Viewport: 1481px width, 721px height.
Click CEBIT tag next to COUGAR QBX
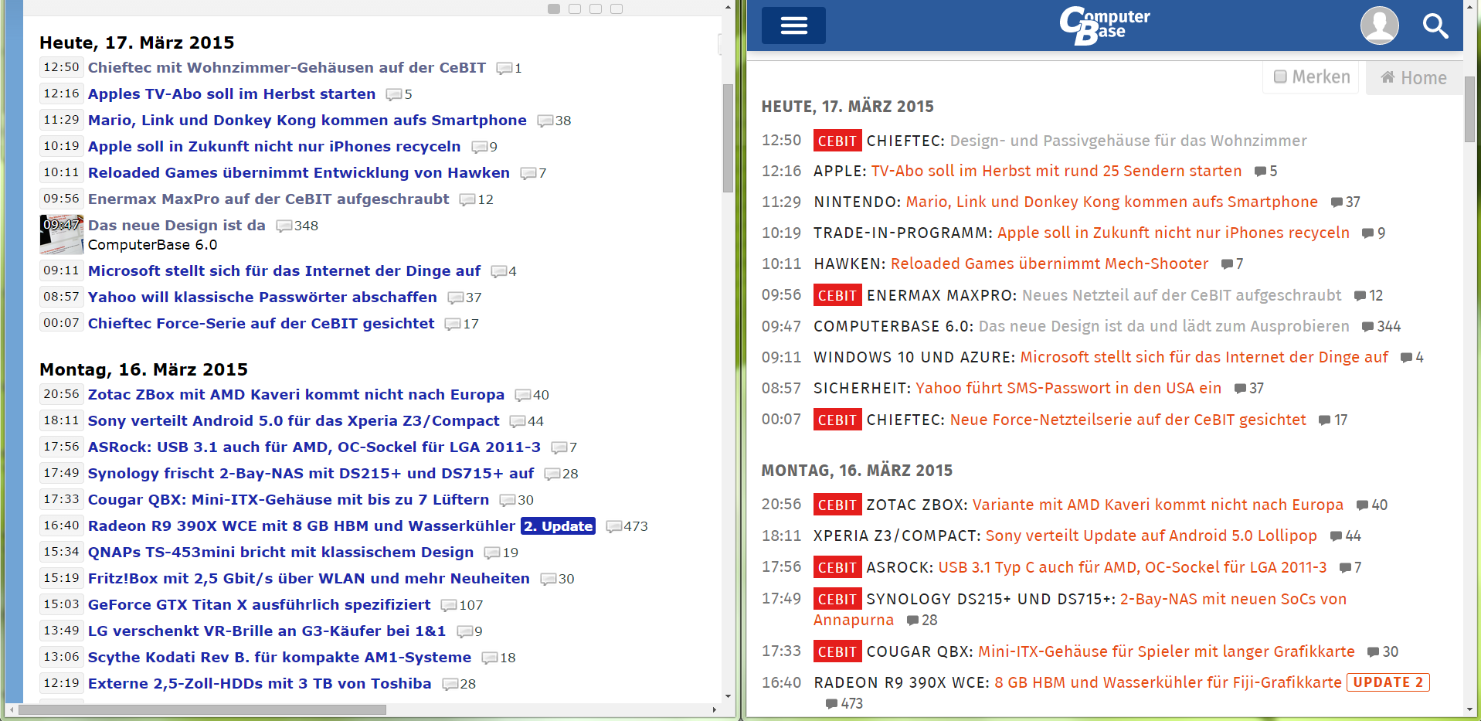click(837, 651)
